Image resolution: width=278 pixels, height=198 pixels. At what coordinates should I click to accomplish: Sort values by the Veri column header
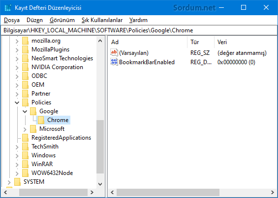[246, 42]
